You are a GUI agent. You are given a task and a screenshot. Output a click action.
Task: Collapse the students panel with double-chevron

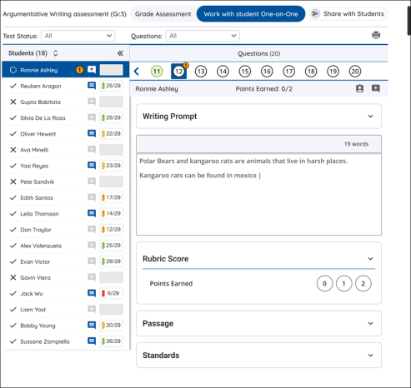pyautogui.click(x=120, y=53)
